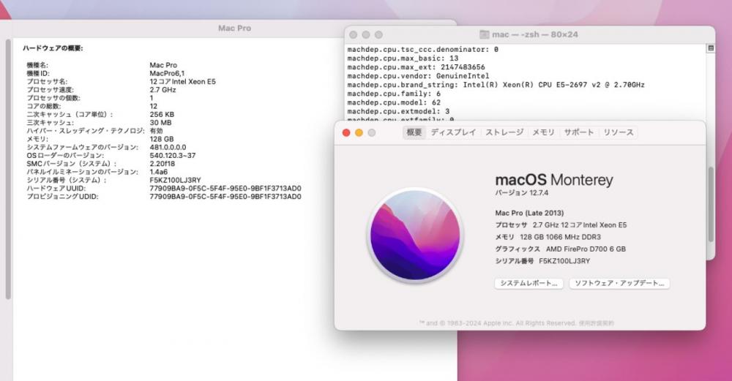Select the 二次キャッシュ value 256 KB
732x381 pixels.
pyautogui.click(x=162, y=114)
